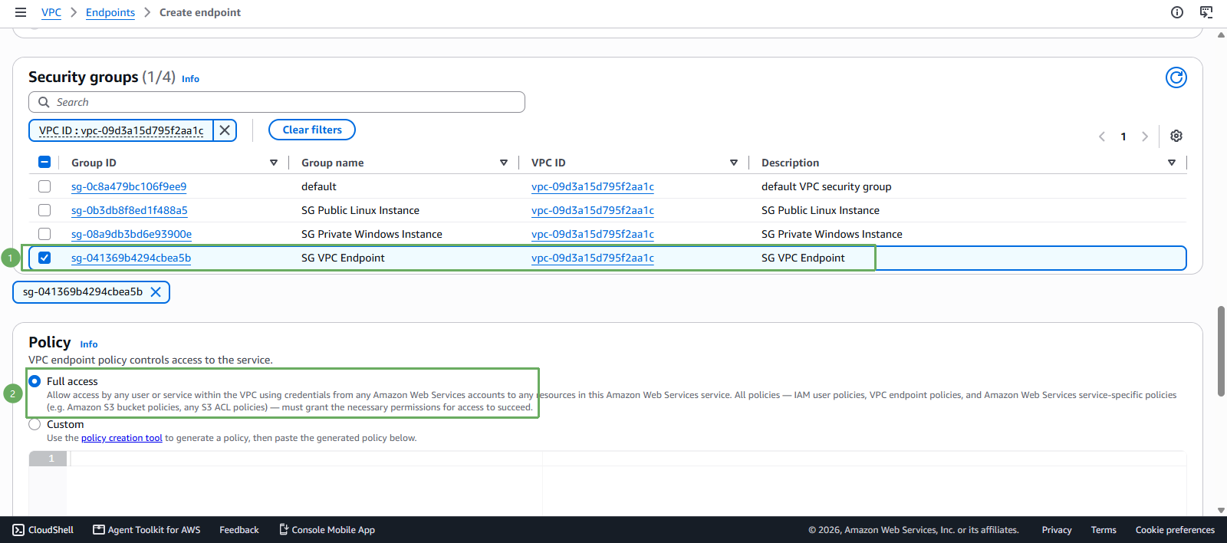This screenshot has height=543, width=1227.
Task: Open security group table preferences gear
Action: point(1176,136)
